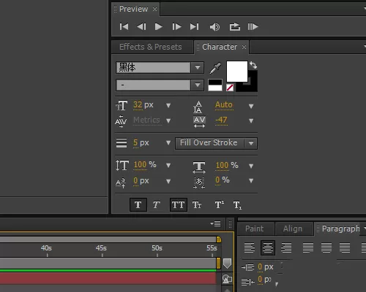Click the 45s mark on time ruler

coord(101,248)
